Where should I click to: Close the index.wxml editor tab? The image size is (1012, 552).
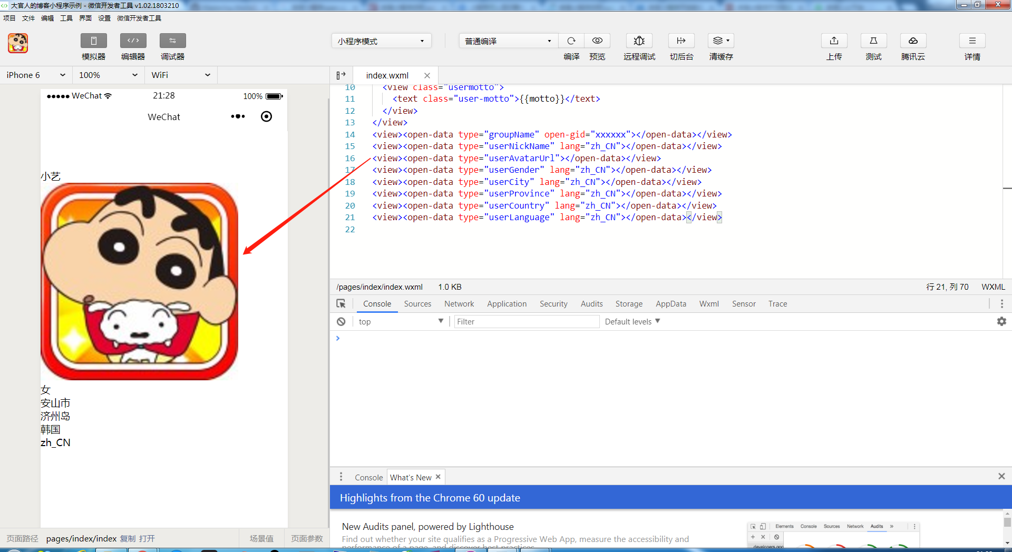427,75
